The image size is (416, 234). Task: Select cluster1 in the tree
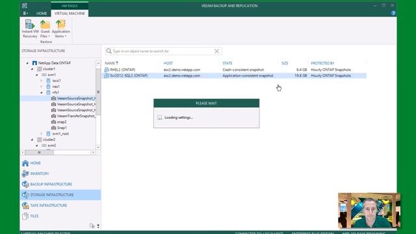click(x=49, y=69)
